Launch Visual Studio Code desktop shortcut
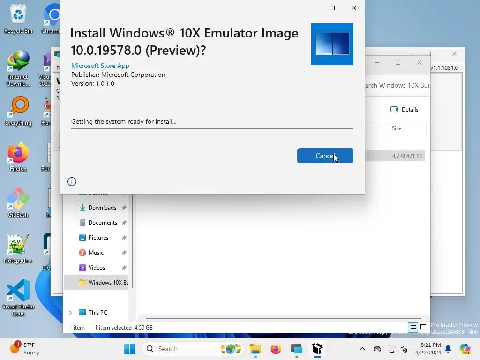The height and width of the screenshot is (360, 480). [x=18, y=298]
